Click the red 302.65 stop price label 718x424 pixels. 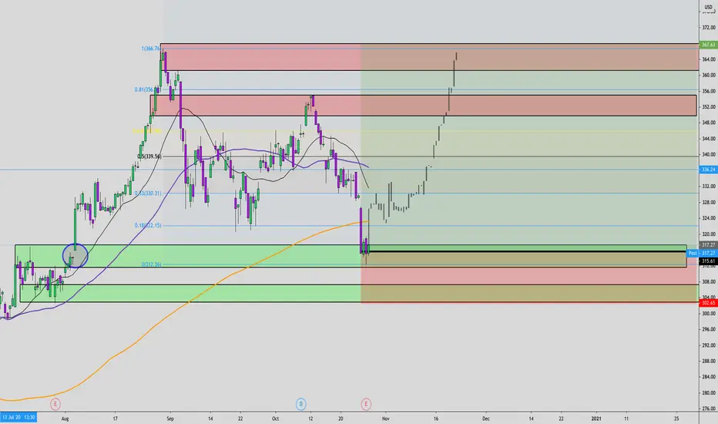709,302
